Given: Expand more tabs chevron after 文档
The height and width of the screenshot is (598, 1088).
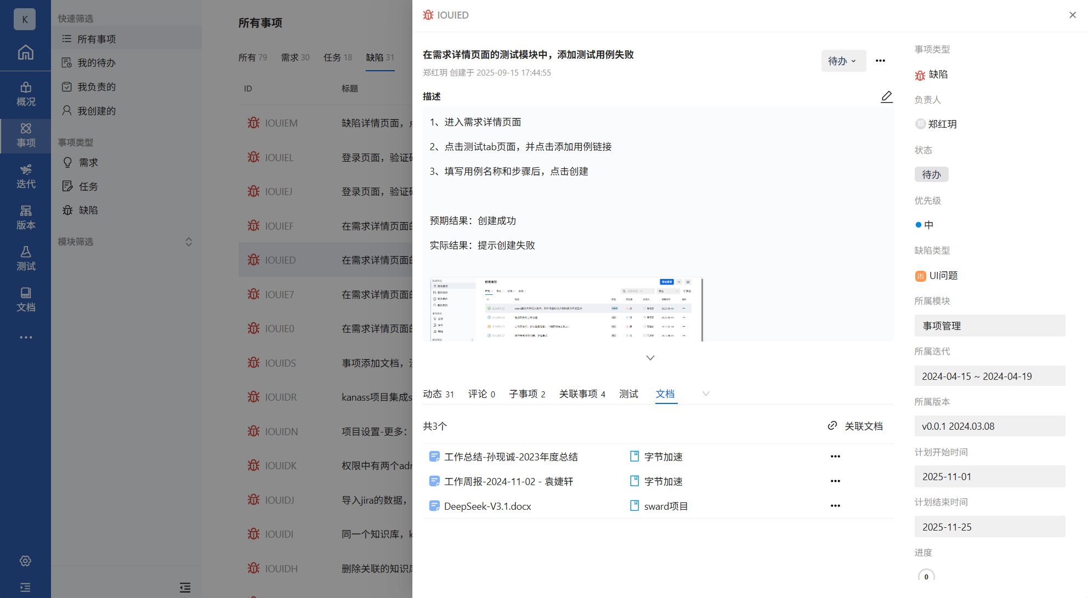Looking at the screenshot, I should point(706,394).
